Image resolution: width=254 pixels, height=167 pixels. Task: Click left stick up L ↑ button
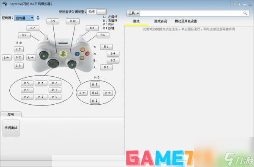click(x=19, y=49)
